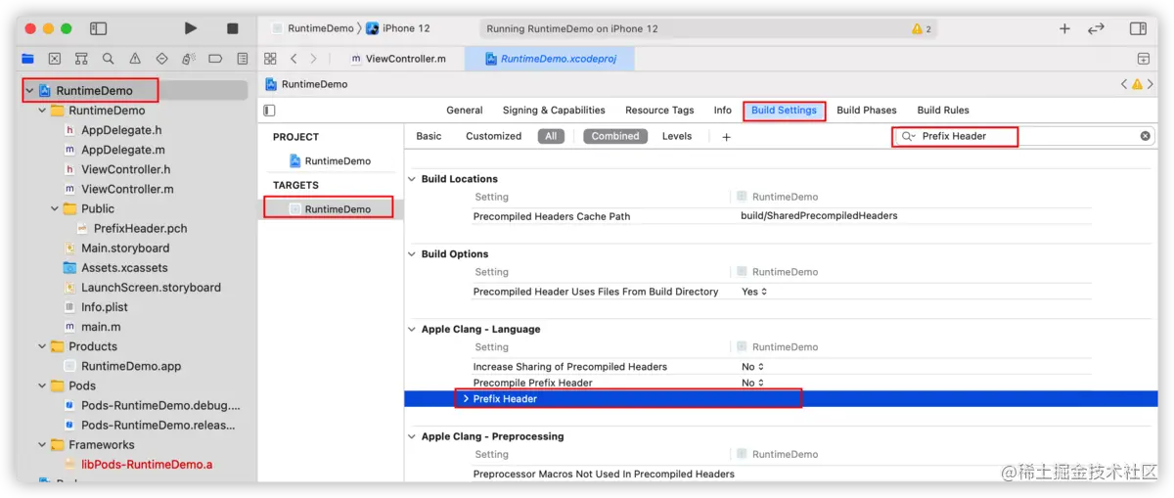This screenshot has width=1174, height=498.
Task: Show Basic build settings
Action: coord(429,136)
